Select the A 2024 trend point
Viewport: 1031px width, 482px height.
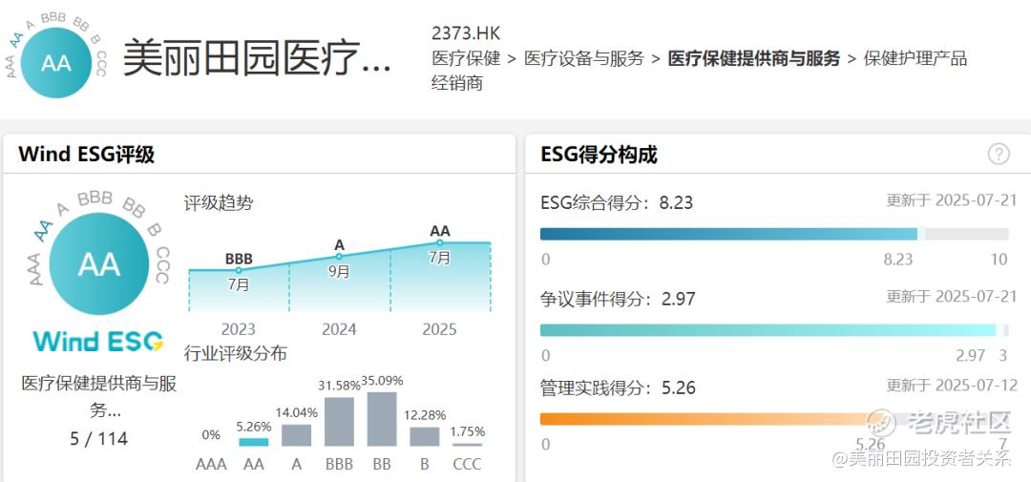pos(339,257)
